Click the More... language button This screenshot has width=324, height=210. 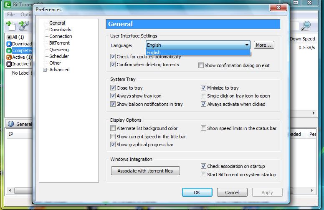[x=264, y=45]
